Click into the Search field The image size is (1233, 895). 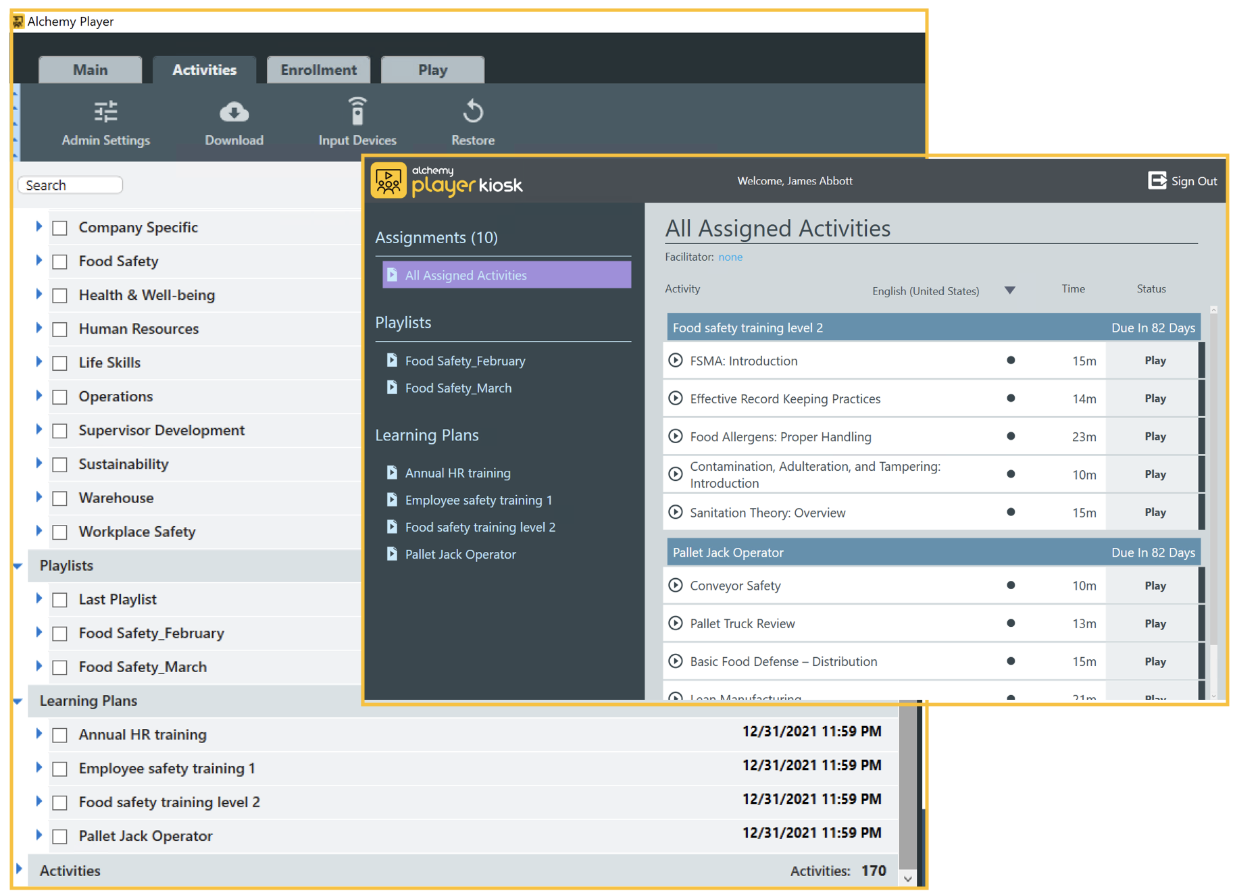click(x=70, y=185)
